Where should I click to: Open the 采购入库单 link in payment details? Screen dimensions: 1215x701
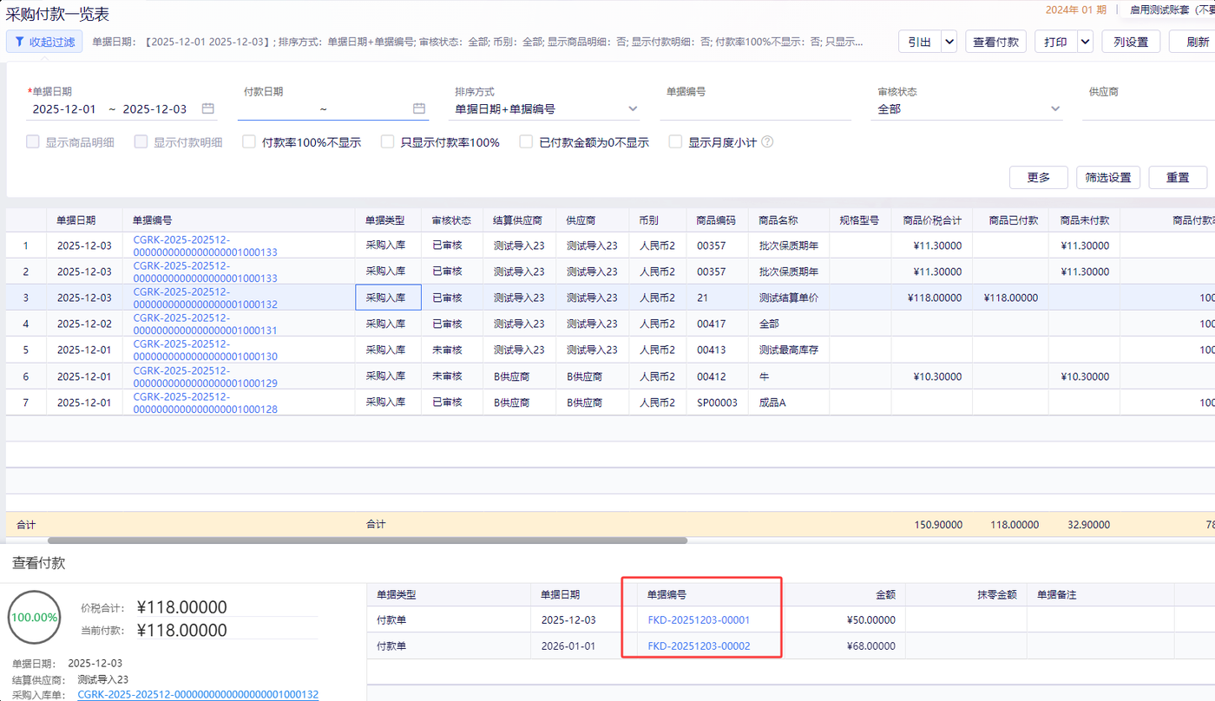[198, 695]
